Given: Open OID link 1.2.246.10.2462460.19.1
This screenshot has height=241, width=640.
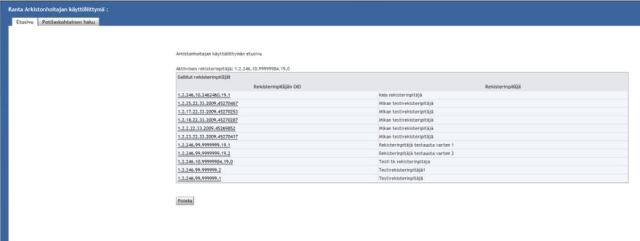Looking at the screenshot, I should (x=204, y=95).
